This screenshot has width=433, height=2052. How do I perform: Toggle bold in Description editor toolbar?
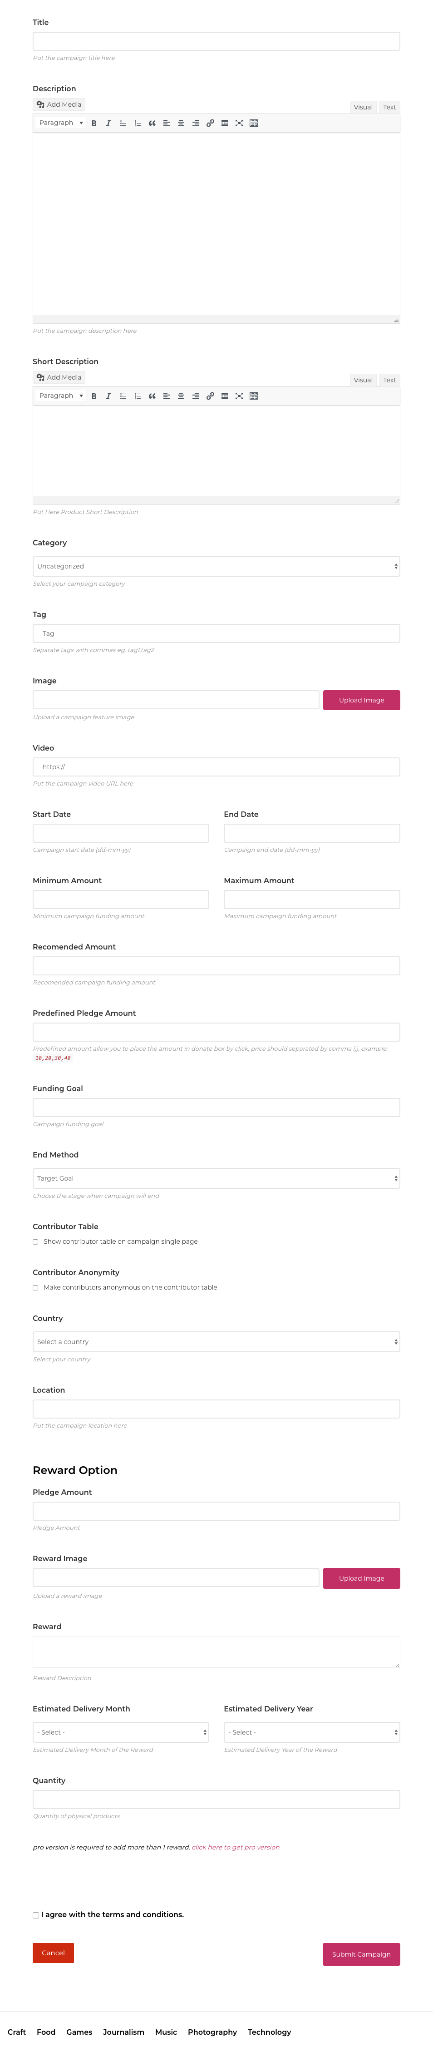click(94, 124)
